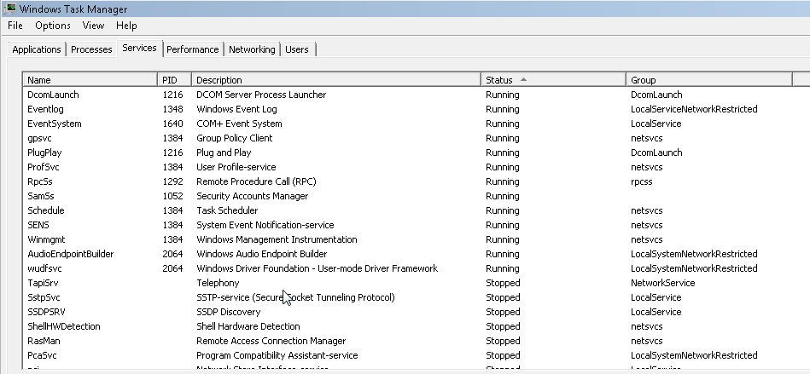
Task: Click the rpcss group cell
Action: click(x=642, y=181)
